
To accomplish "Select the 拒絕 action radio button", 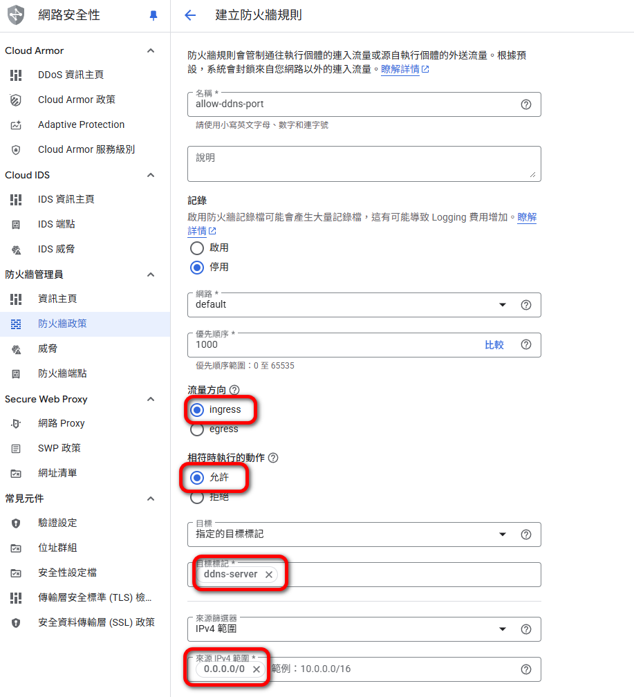I will (197, 496).
